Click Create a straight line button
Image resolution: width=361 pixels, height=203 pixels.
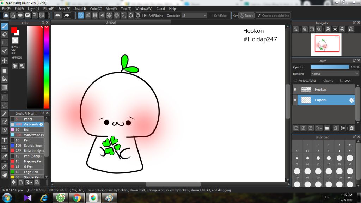(x=273, y=16)
